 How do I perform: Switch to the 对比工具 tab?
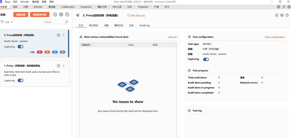117,7
